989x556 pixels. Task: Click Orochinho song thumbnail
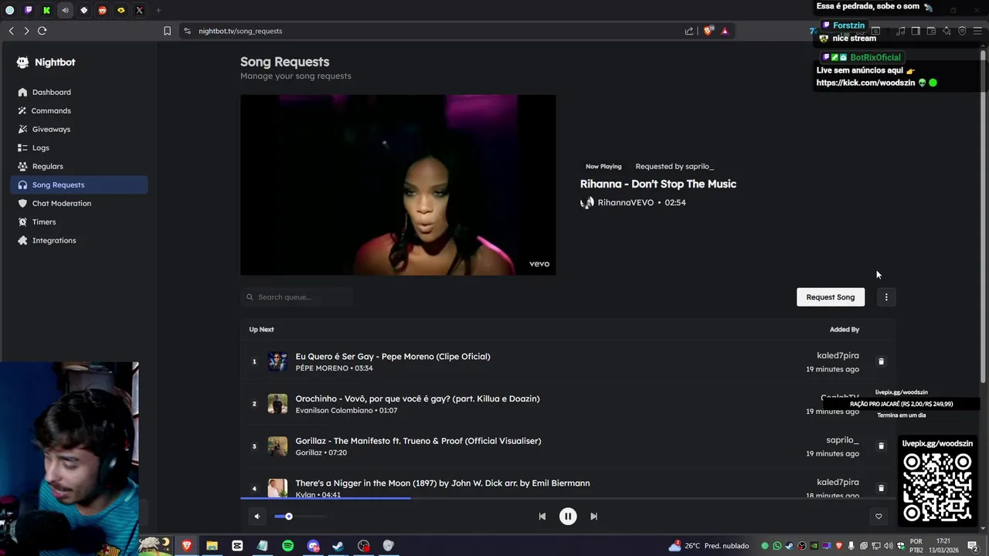[277, 404]
